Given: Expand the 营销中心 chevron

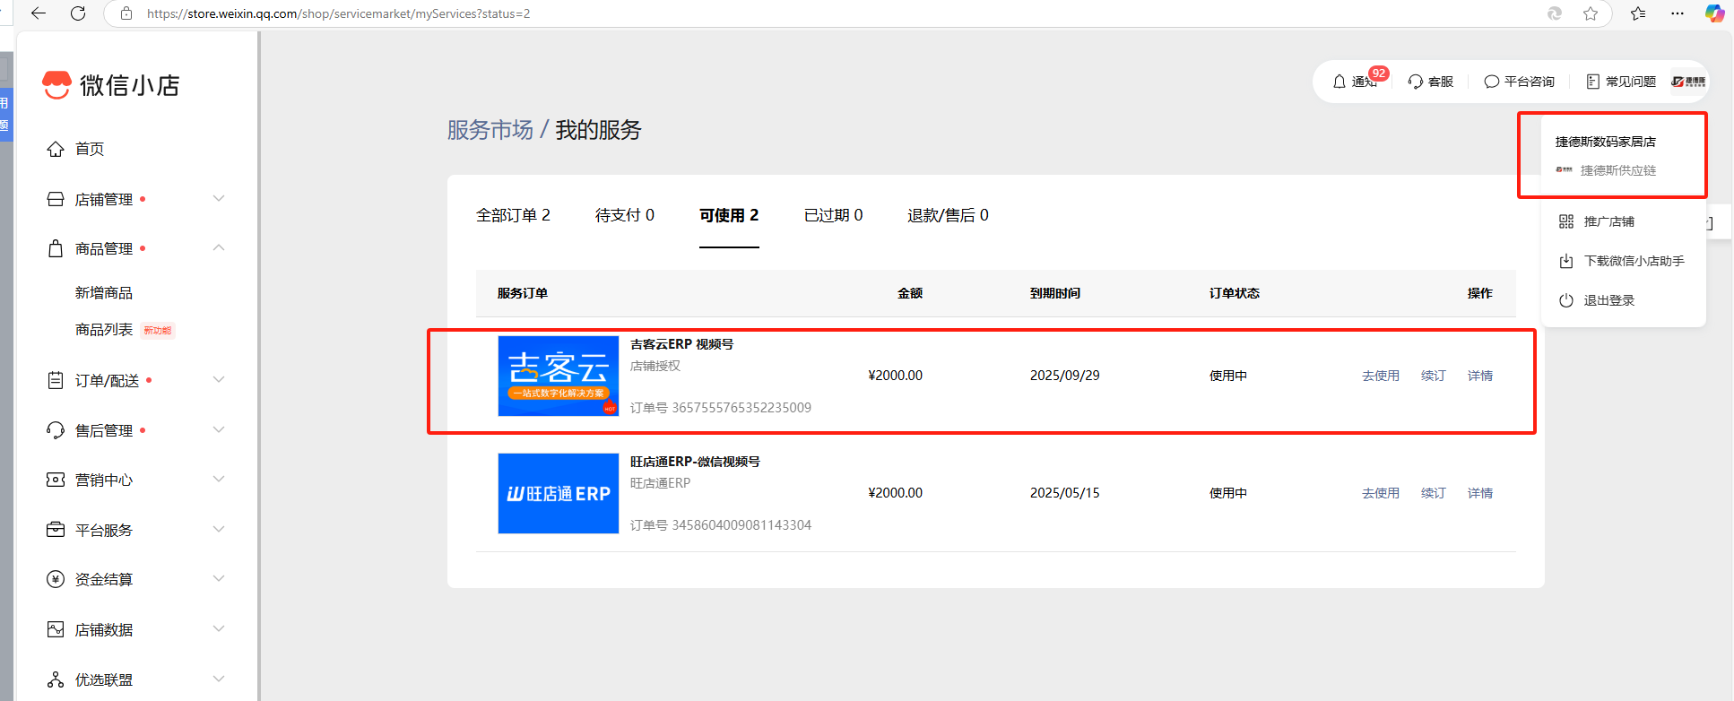Looking at the screenshot, I should (x=219, y=479).
